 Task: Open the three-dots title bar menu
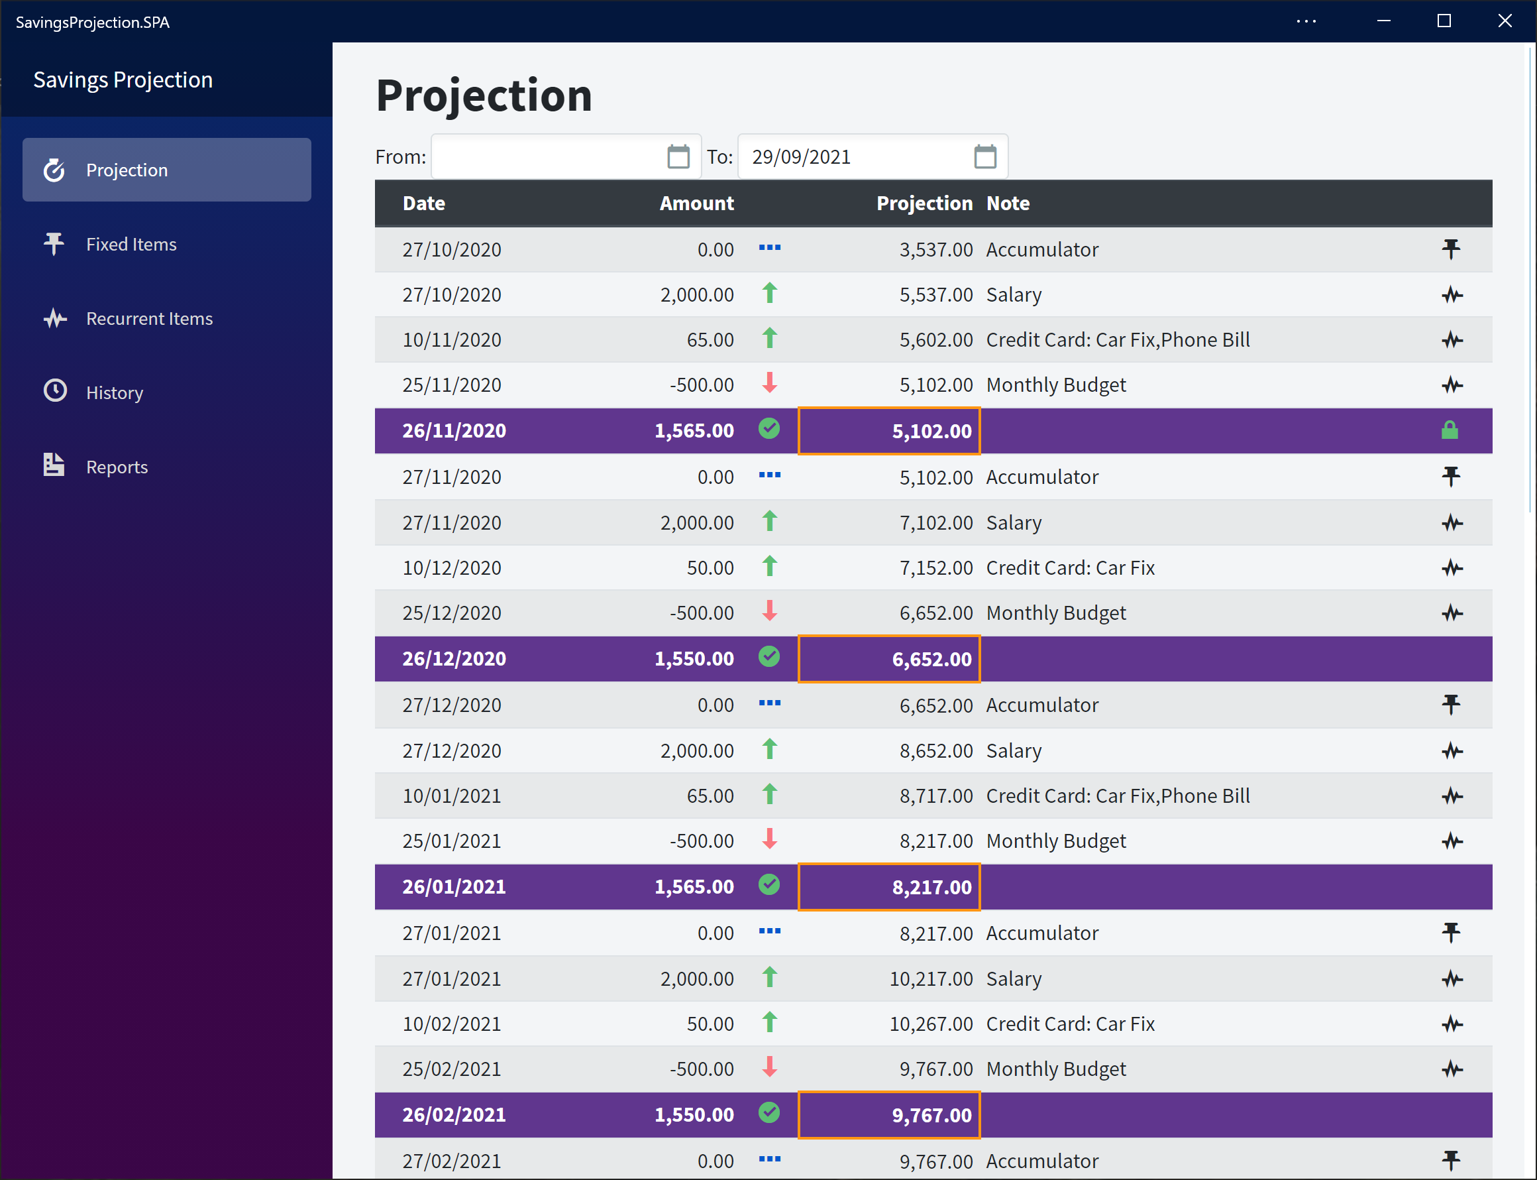1306,21
